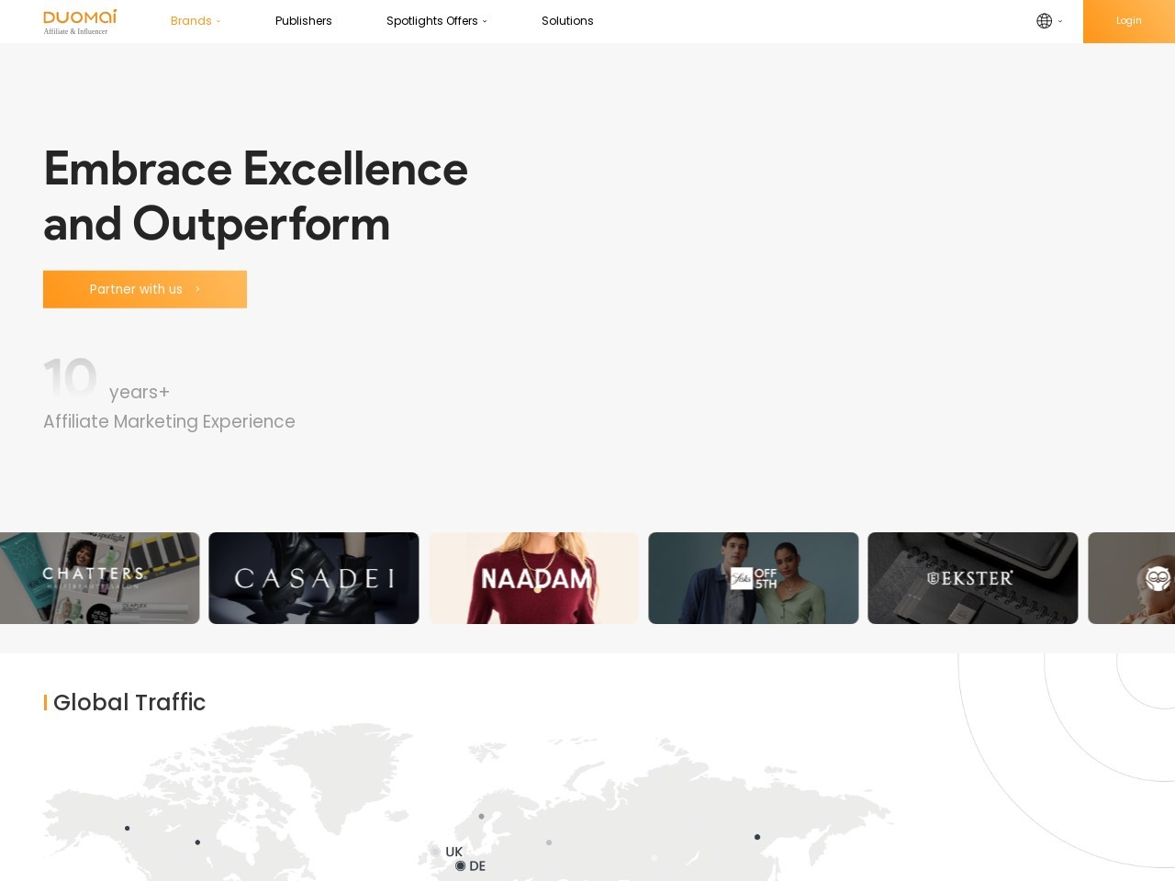Screen dimensions: 1175x881
Task: Open the Publishers page
Action: click(x=303, y=21)
